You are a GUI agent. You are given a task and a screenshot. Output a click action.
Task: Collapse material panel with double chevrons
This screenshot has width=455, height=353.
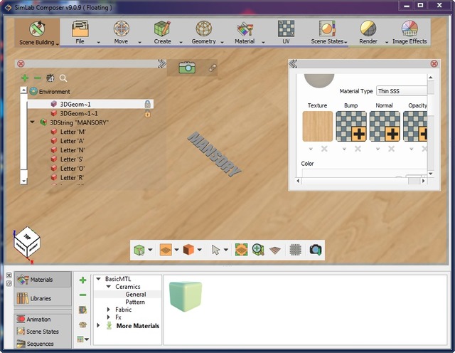(293, 63)
